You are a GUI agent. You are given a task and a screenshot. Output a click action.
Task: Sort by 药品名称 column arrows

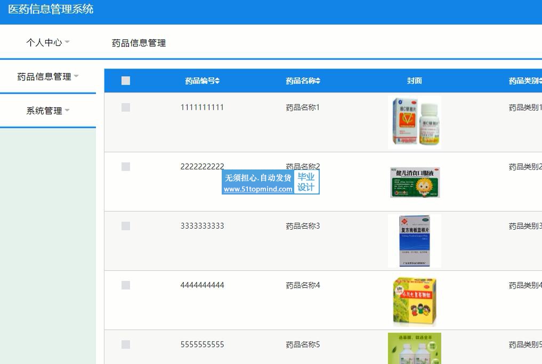click(x=318, y=81)
